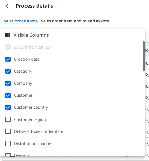Open Sales order item end to end events tab

click(75, 21)
